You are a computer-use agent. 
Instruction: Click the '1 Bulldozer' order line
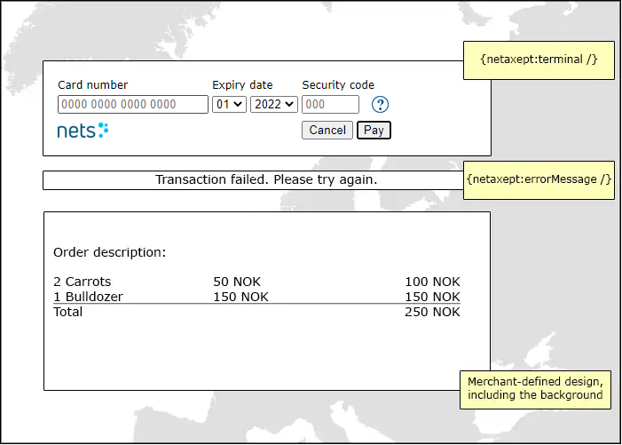pyautogui.click(x=88, y=297)
